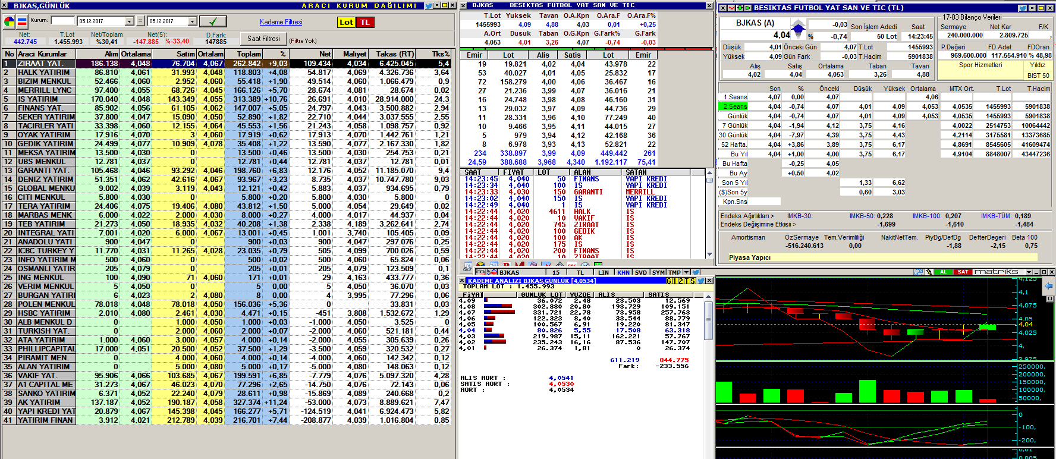Click the chart-type icon beside the BJKAS symbol box
Viewport: 1056px width, 459px height.
492,272
